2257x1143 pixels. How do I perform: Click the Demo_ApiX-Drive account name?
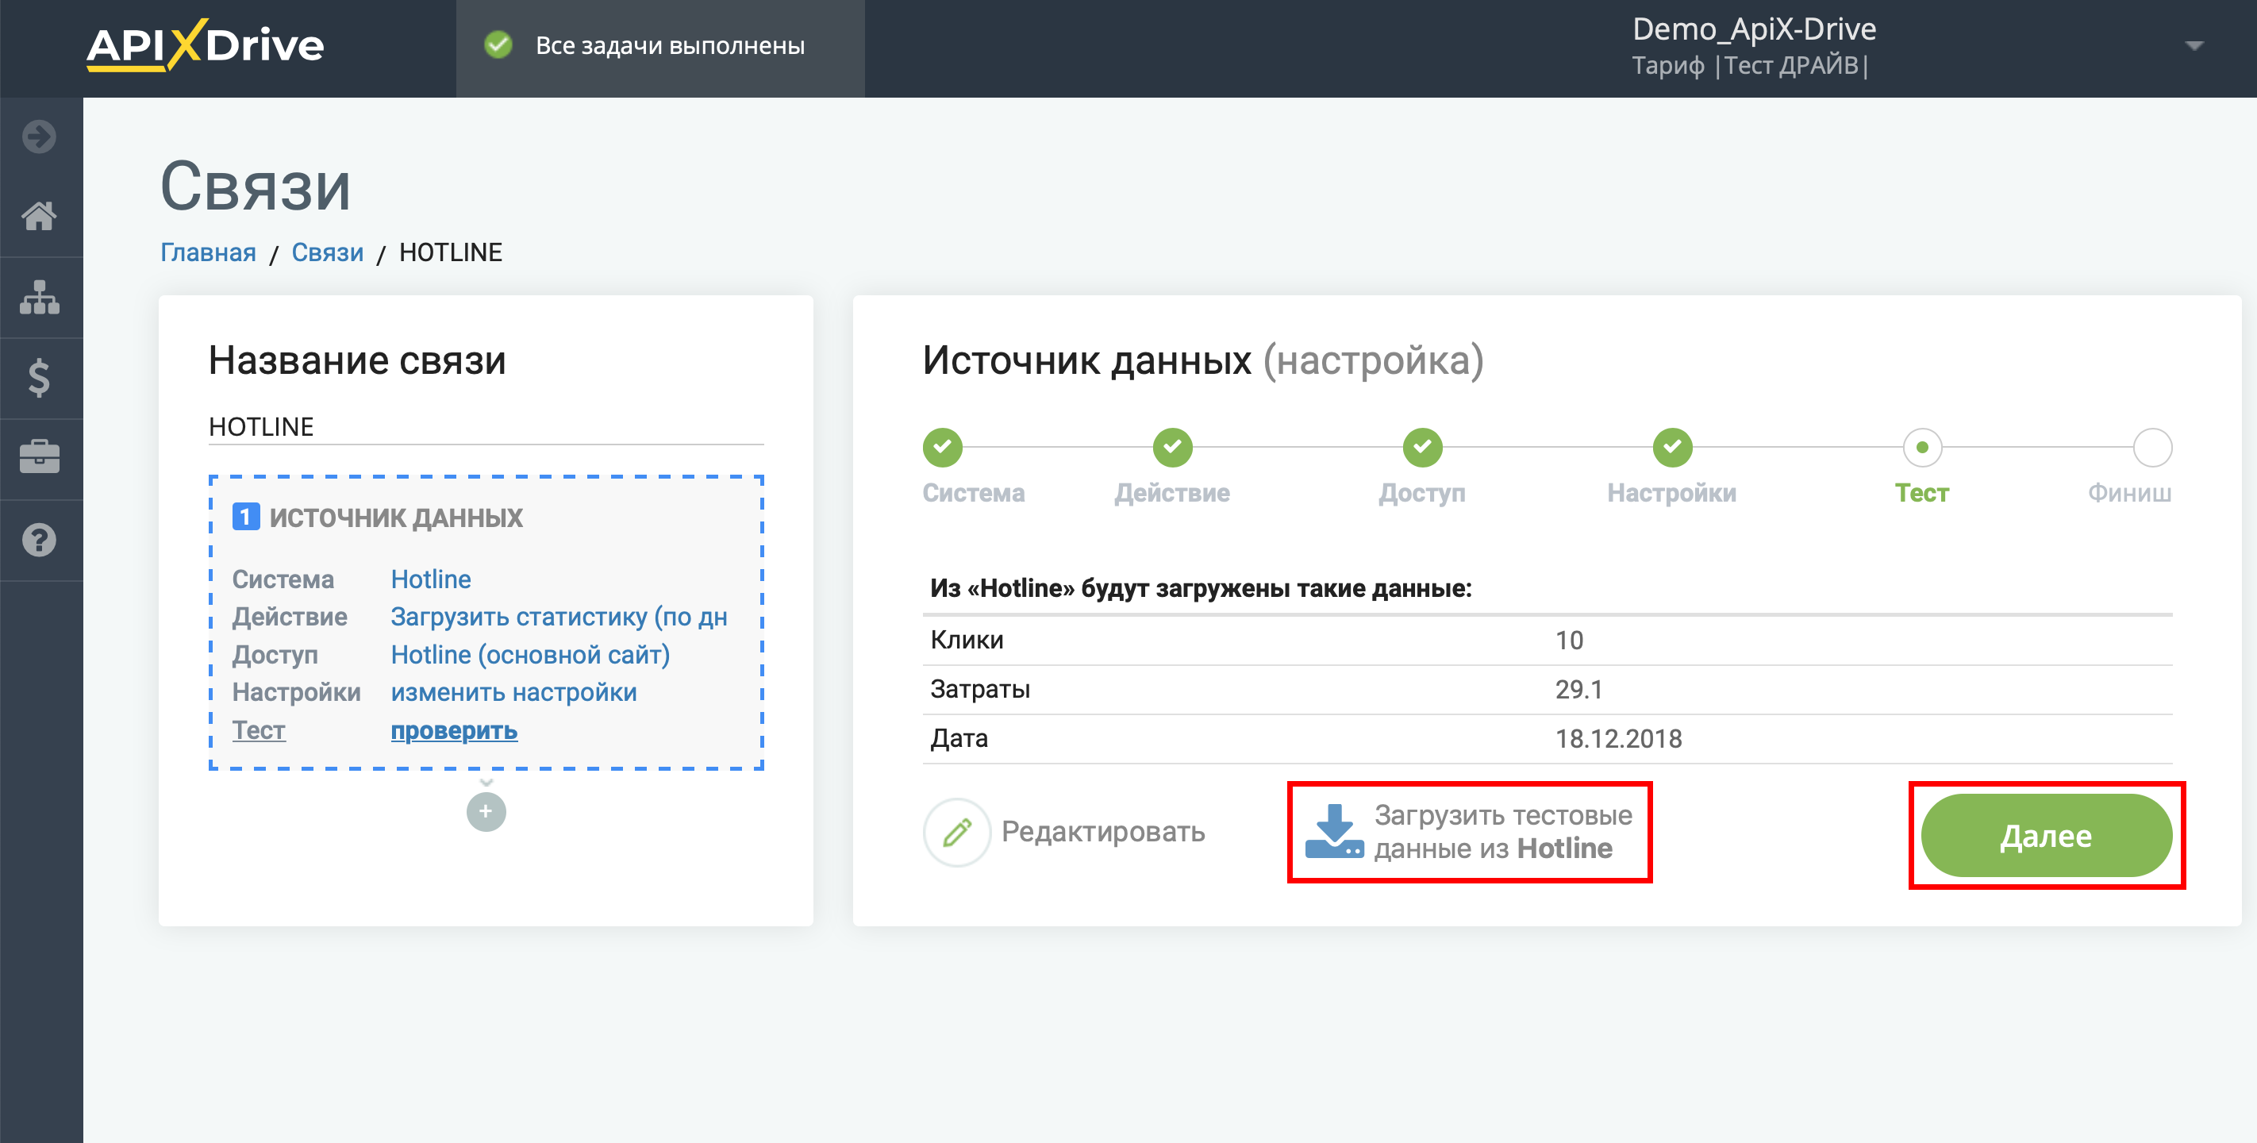click(x=1753, y=29)
